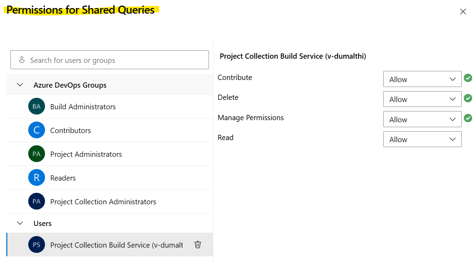Viewport: 476px width, 263px height.
Task: Select Contributors group
Action: pos(110,130)
